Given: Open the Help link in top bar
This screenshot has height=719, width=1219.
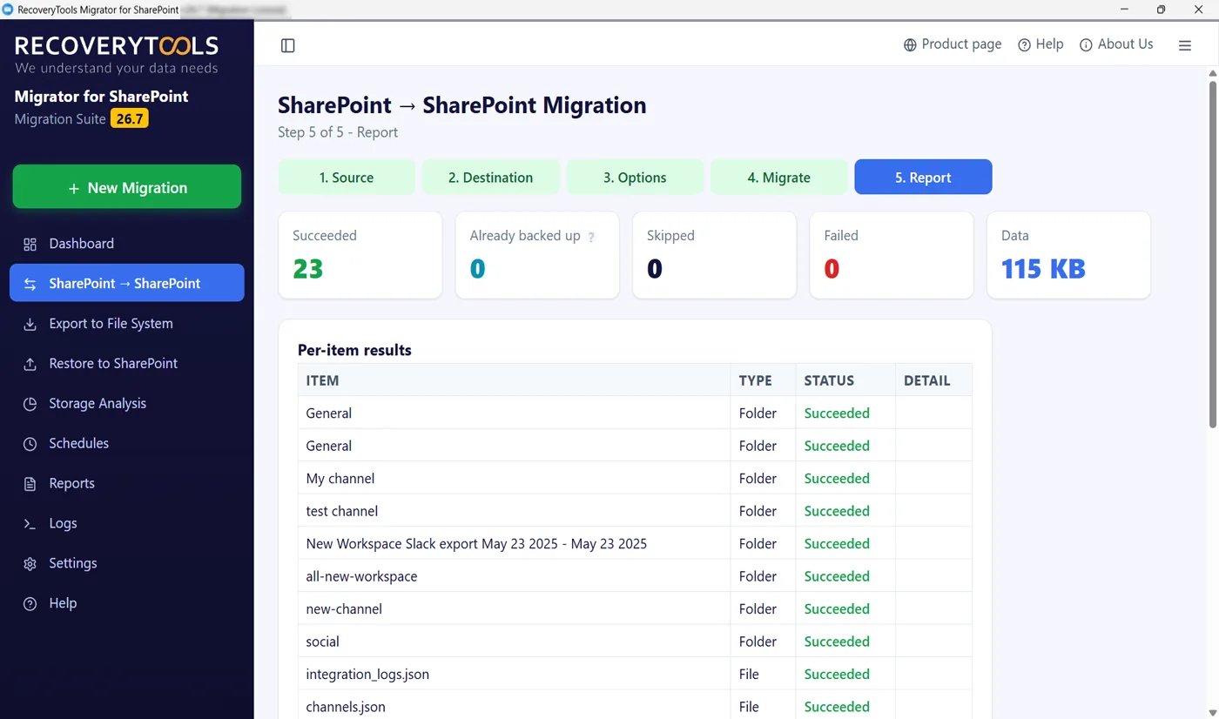Looking at the screenshot, I should [x=1041, y=44].
